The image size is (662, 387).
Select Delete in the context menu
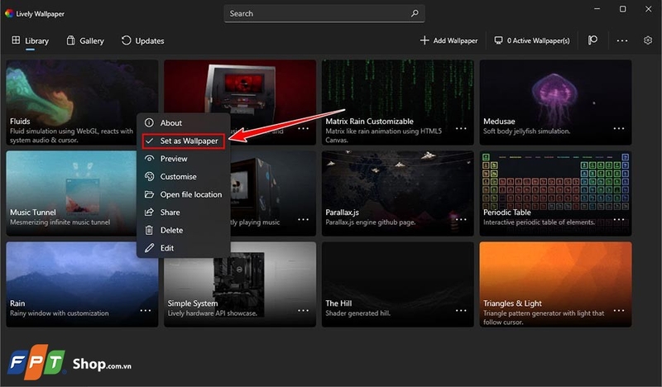(184, 230)
